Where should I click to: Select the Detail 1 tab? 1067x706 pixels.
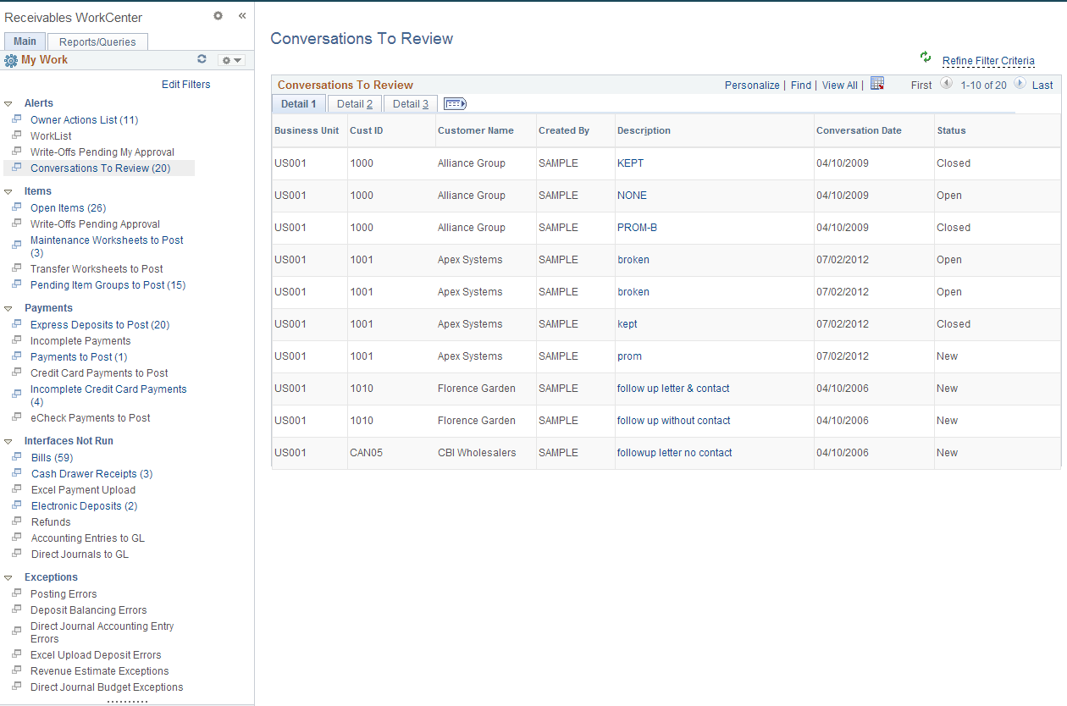(x=298, y=104)
